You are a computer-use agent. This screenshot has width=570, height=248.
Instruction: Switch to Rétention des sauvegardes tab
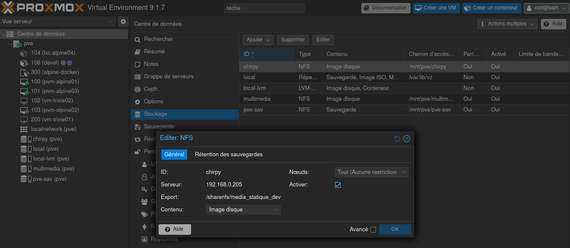click(x=229, y=155)
